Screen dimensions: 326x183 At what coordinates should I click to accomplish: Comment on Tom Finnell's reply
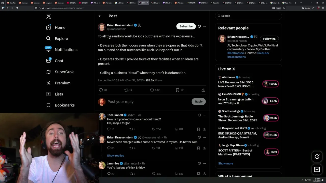[x=109, y=129]
